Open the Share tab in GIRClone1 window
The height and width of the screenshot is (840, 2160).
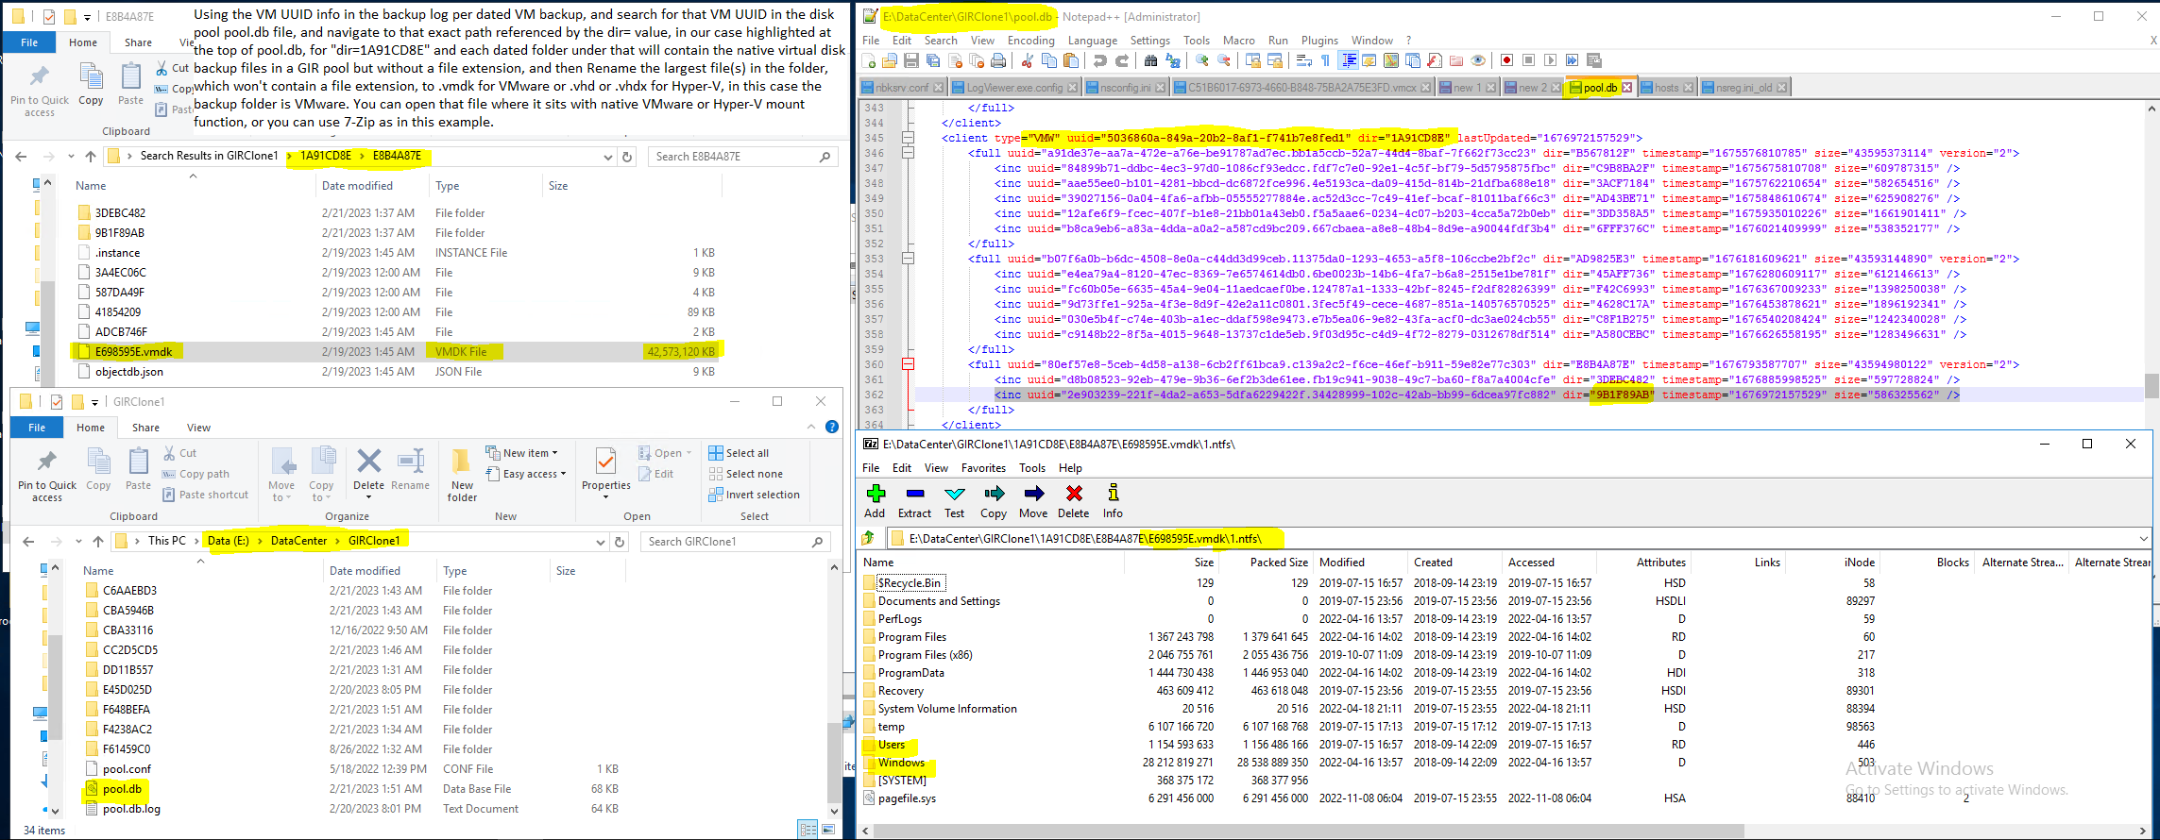[145, 428]
